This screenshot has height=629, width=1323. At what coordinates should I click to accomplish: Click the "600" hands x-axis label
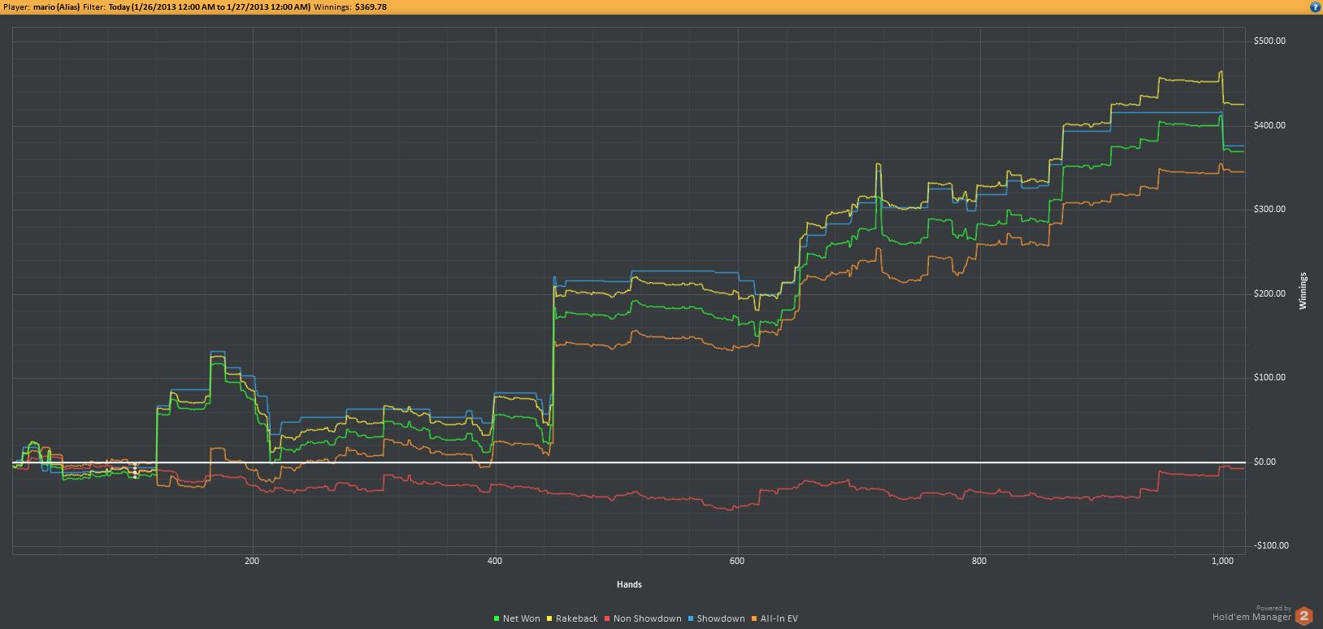pyautogui.click(x=737, y=561)
